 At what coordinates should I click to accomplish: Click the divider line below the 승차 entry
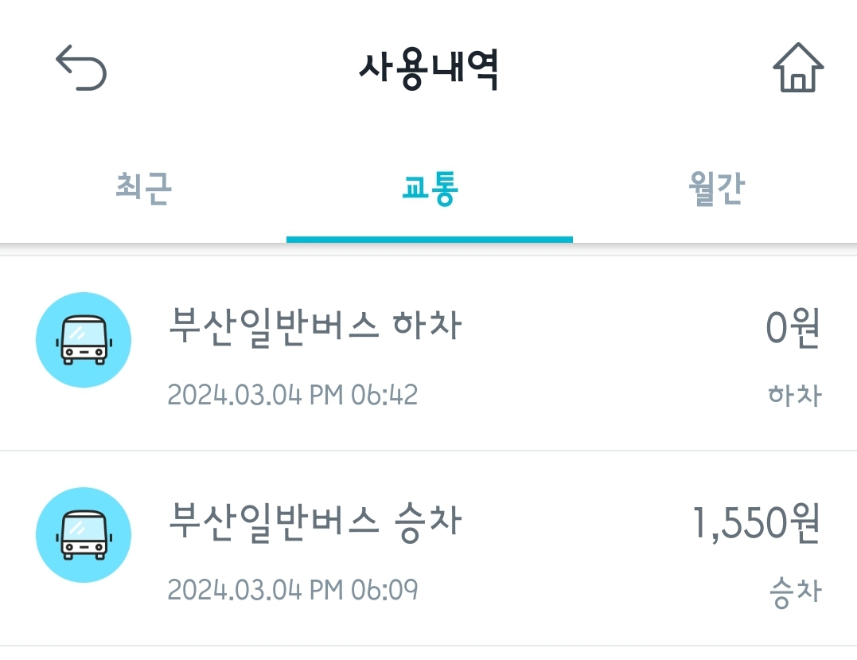(428, 646)
